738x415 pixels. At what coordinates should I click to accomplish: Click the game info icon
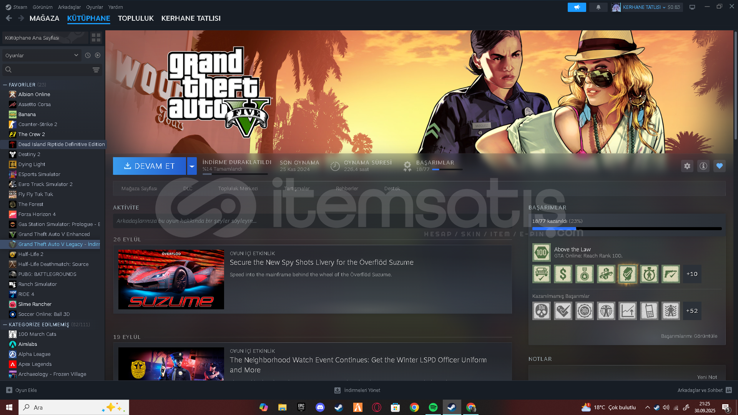[703, 166]
